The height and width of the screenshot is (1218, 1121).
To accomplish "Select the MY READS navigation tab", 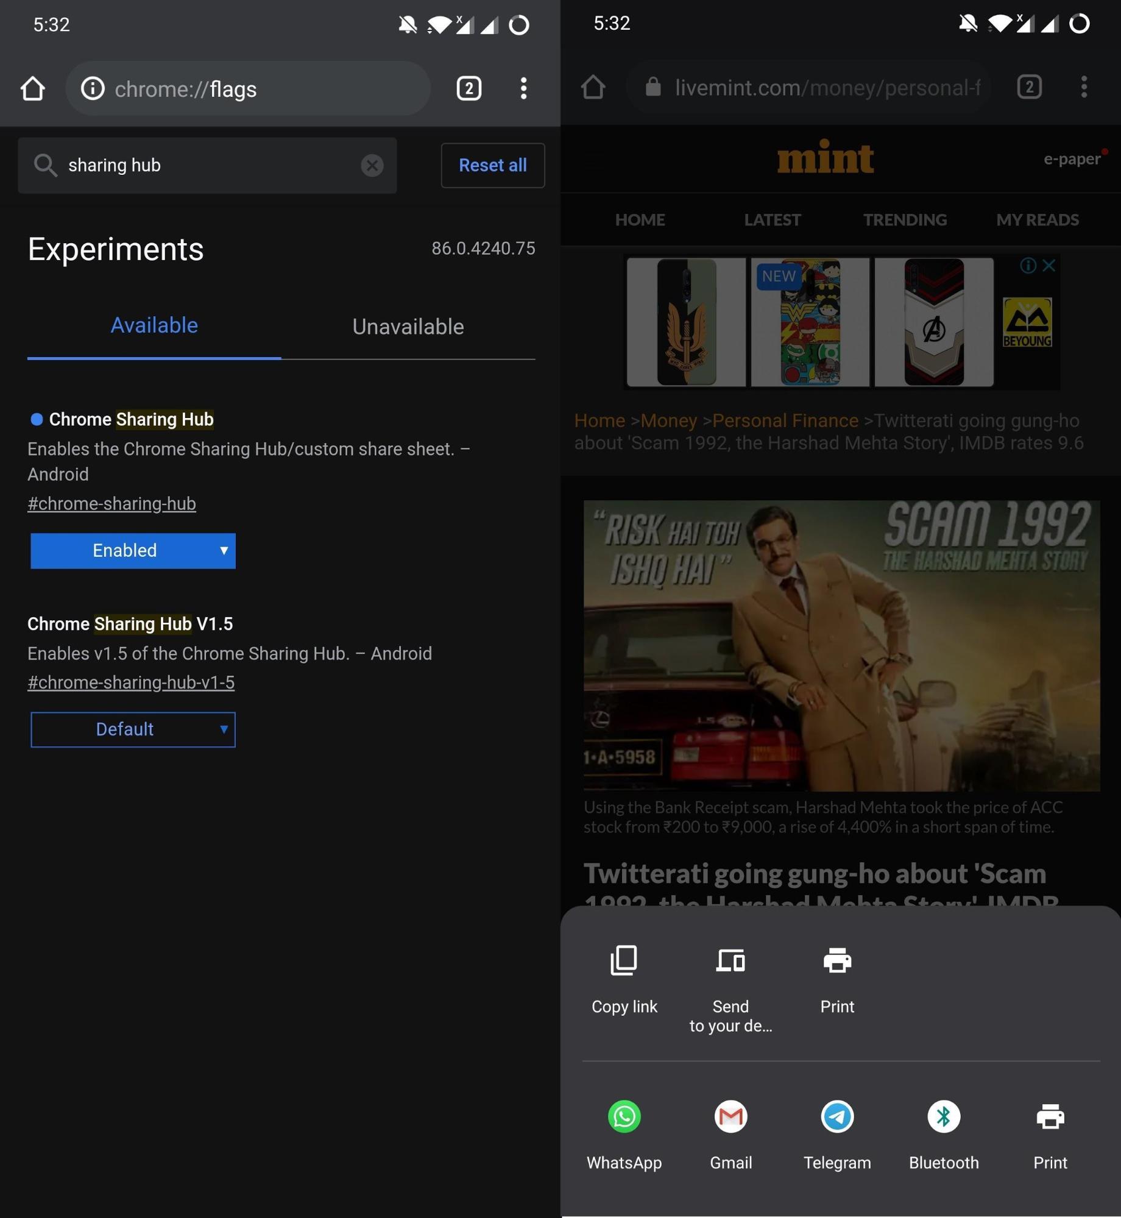I will coord(1038,219).
